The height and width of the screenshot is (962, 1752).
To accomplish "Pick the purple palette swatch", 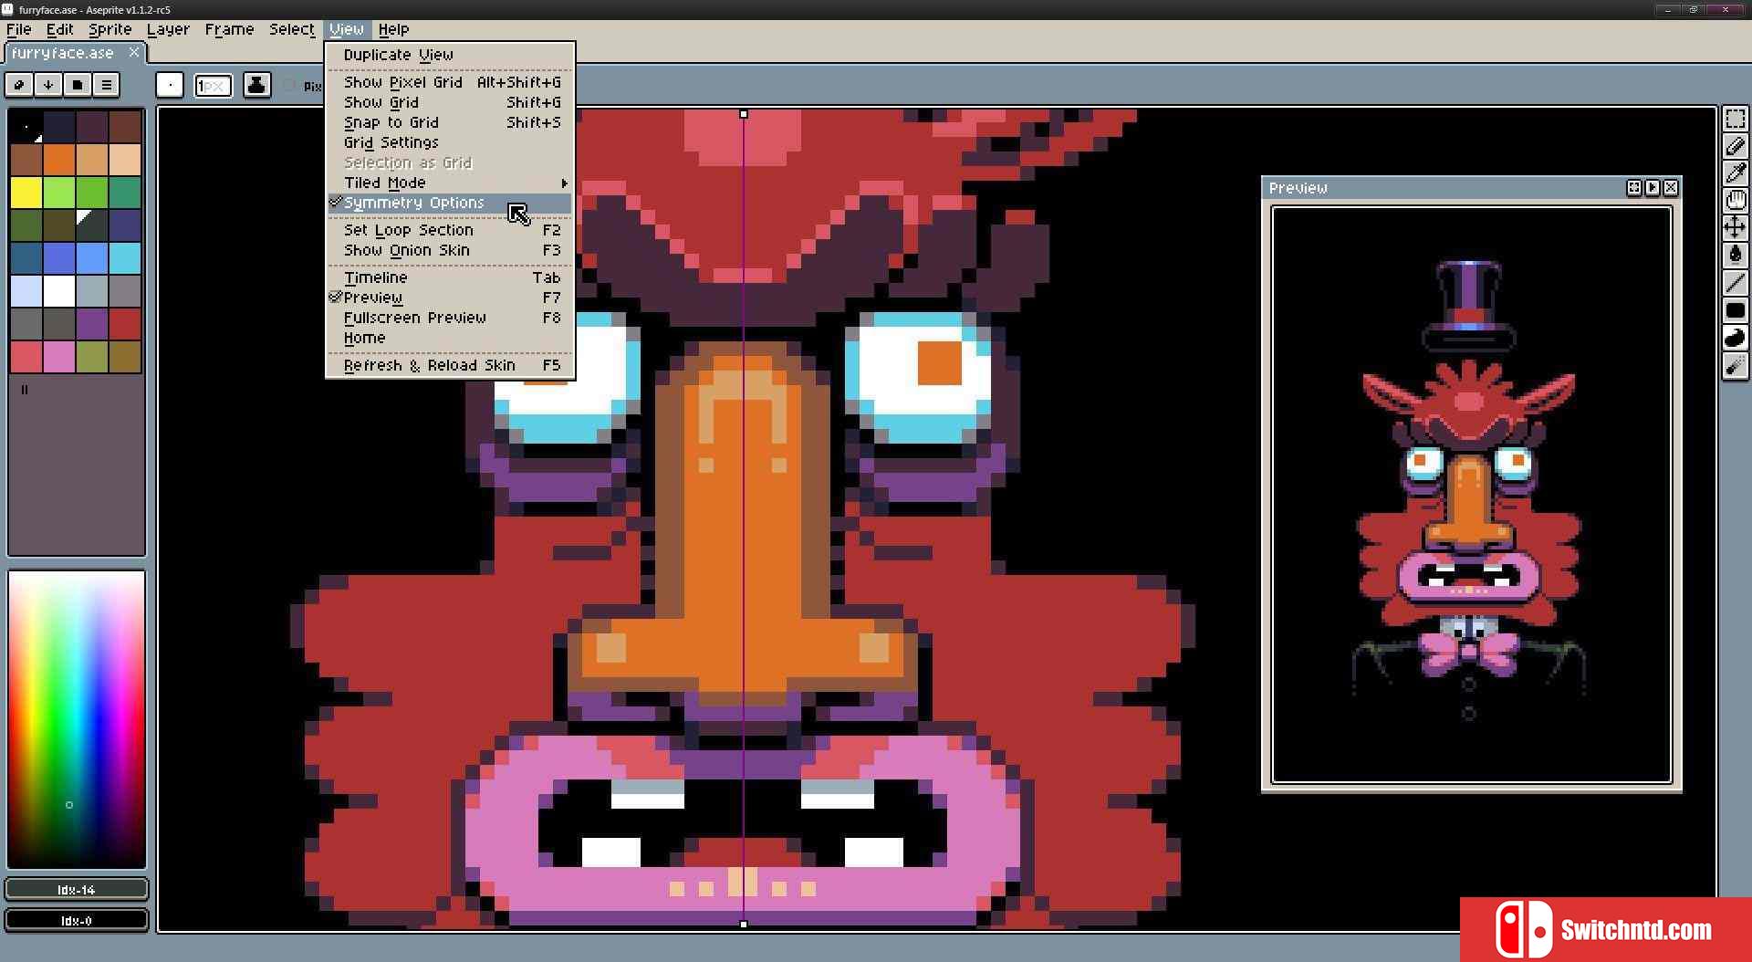I will [92, 324].
